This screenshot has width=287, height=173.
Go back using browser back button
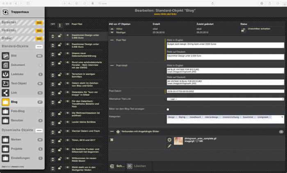[x=16, y=3]
